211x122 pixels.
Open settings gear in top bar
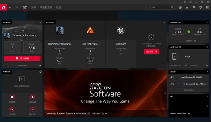click(201, 7)
